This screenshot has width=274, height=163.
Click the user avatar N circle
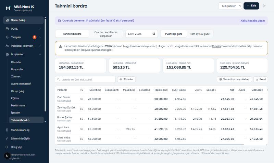(x=7, y=156)
